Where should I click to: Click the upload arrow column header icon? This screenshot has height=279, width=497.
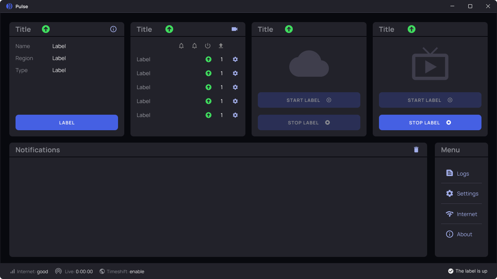pos(221,46)
